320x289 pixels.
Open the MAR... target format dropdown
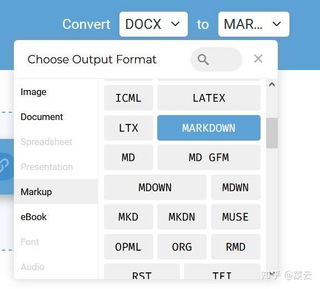click(x=254, y=24)
